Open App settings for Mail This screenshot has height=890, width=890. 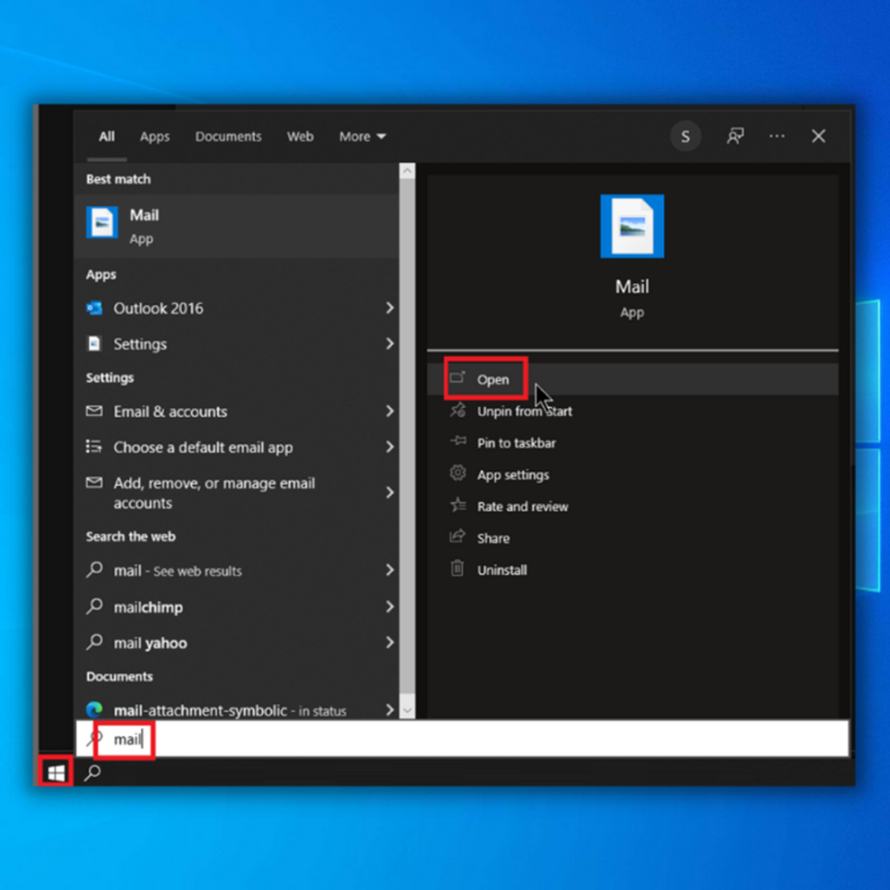(x=513, y=475)
